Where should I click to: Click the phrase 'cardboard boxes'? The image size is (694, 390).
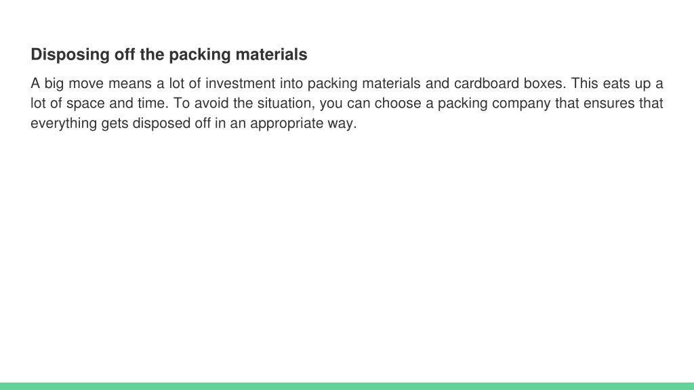tap(508, 83)
